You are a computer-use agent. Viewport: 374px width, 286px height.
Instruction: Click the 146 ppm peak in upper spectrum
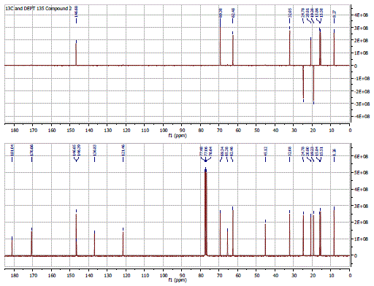pyautogui.click(x=76, y=54)
